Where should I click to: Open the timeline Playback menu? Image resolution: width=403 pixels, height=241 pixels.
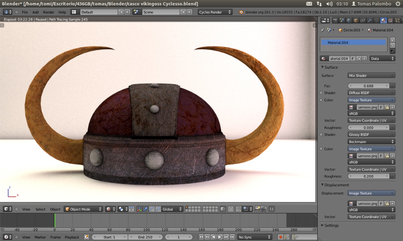pos(72,237)
